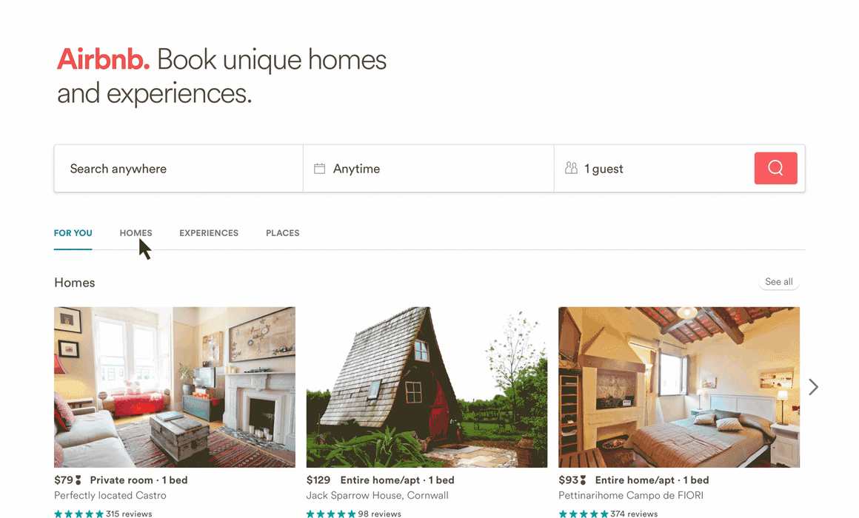Image resolution: width=859 pixels, height=518 pixels.
Task: Click the calendar icon beside Anytime
Action: point(319,169)
